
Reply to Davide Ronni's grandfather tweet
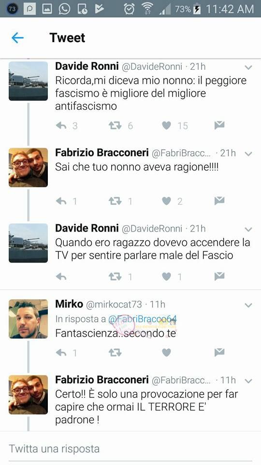pyautogui.click(x=61, y=126)
